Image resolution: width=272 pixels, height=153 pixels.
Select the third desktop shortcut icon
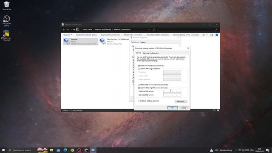click(7, 35)
